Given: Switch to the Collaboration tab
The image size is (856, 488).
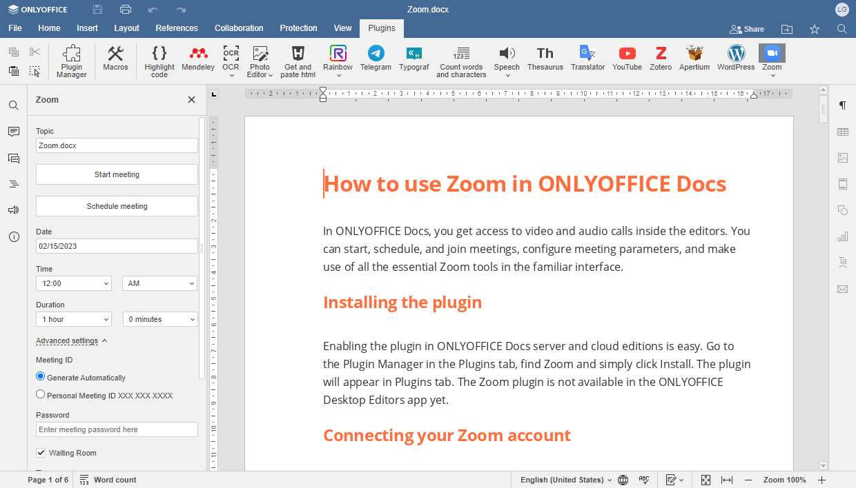Looking at the screenshot, I should [x=239, y=28].
